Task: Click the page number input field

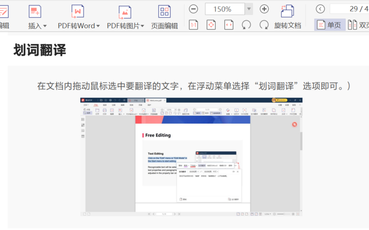Action: (x=349, y=9)
